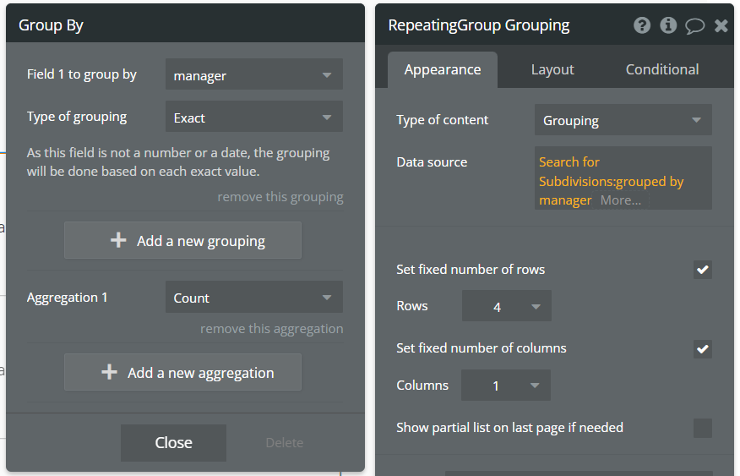
Task: Click remove this aggregation link
Action: click(x=272, y=329)
